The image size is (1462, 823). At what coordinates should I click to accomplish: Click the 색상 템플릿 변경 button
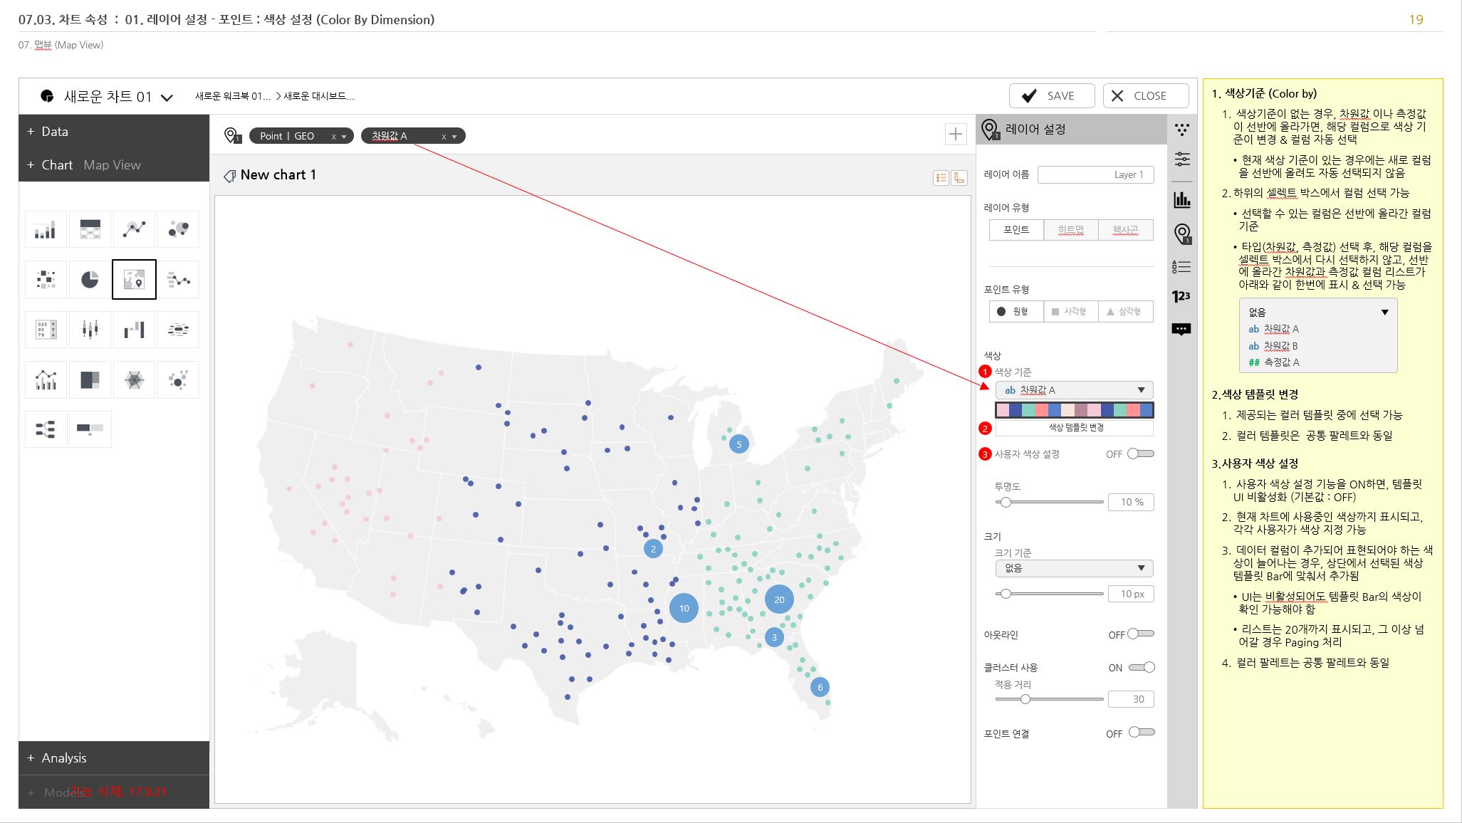(x=1074, y=428)
